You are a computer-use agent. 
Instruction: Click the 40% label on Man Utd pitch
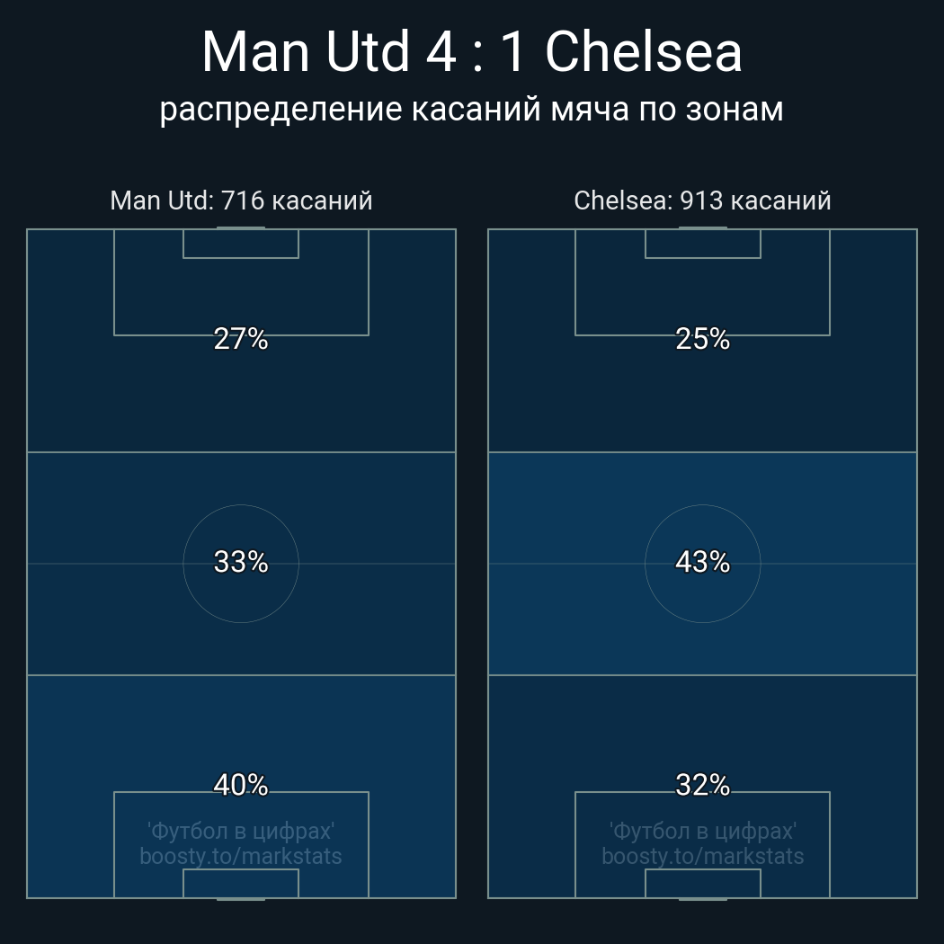[241, 785]
